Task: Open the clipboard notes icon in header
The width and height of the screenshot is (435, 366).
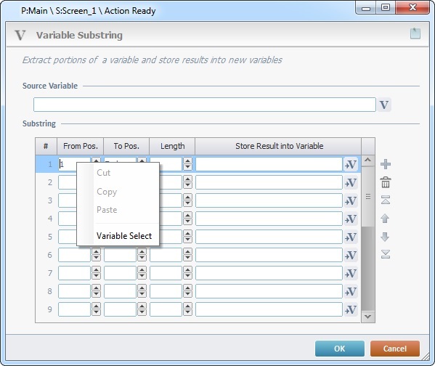Action: coord(415,33)
